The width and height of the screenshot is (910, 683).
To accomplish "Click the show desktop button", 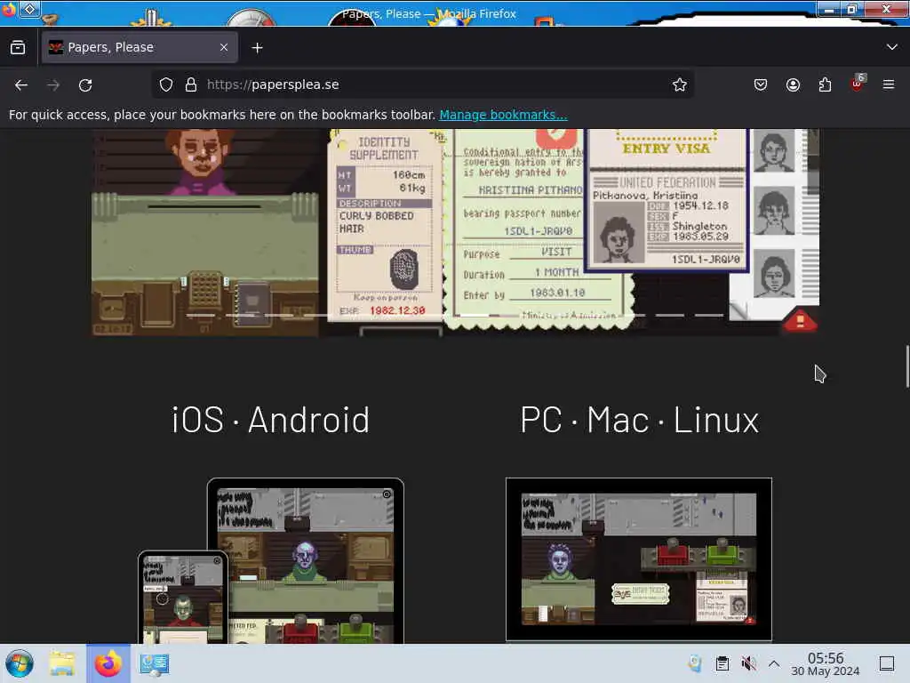I will click(887, 663).
